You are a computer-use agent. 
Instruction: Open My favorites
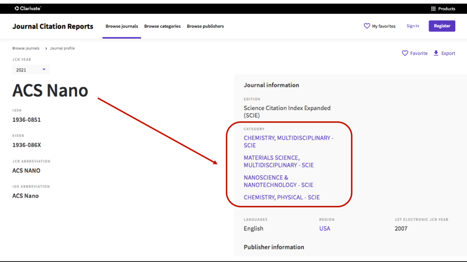[384, 26]
